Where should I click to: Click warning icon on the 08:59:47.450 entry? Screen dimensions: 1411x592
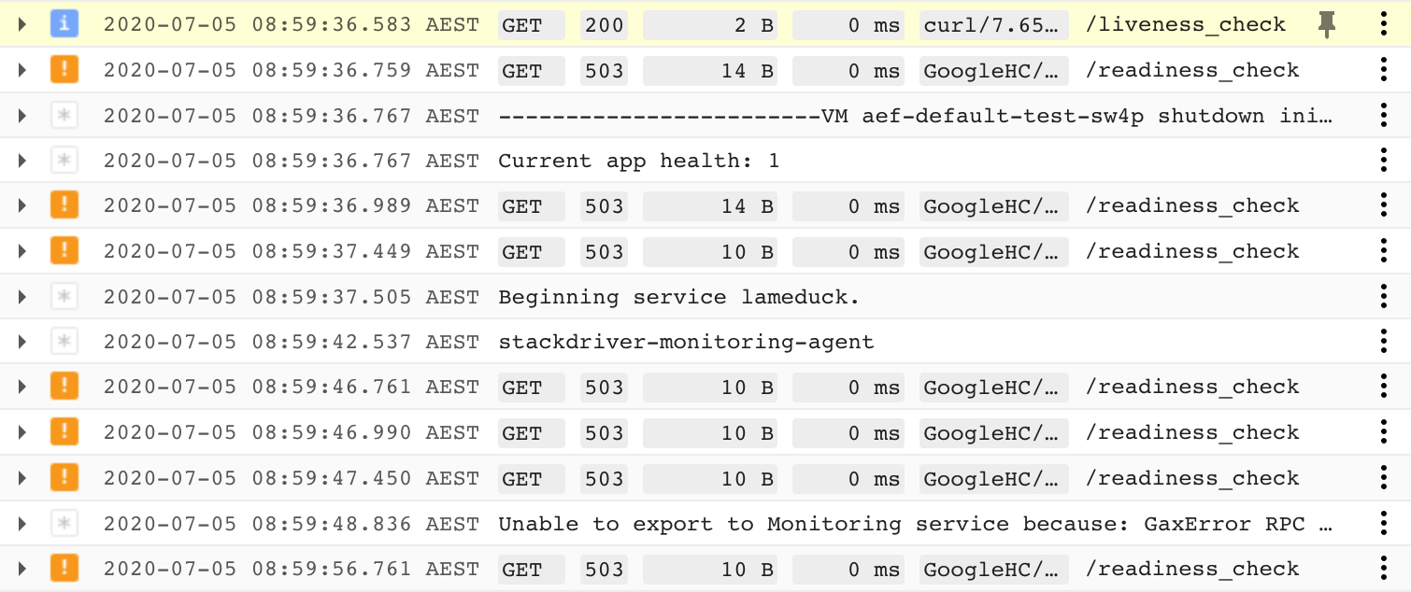pos(64,478)
